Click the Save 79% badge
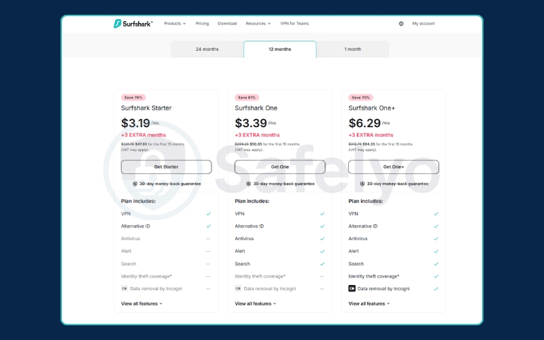The image size is (544, 340). pyautogui.click(x=133, y=97)
